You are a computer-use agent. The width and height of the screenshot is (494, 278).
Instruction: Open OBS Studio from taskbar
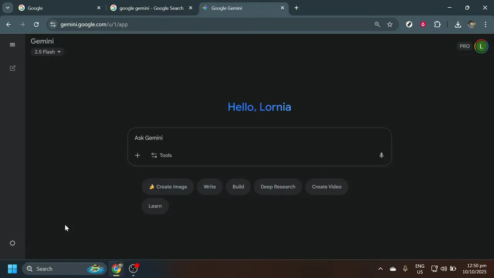tap(134, 269)
